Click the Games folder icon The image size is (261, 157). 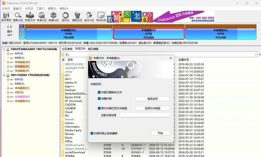point(63,123)
